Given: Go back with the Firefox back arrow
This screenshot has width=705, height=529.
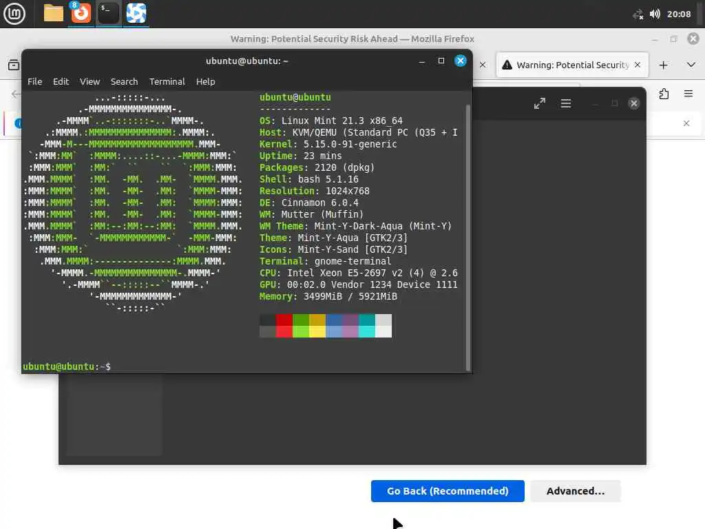Looking at the screenshot, I should (x=16, y=94).
